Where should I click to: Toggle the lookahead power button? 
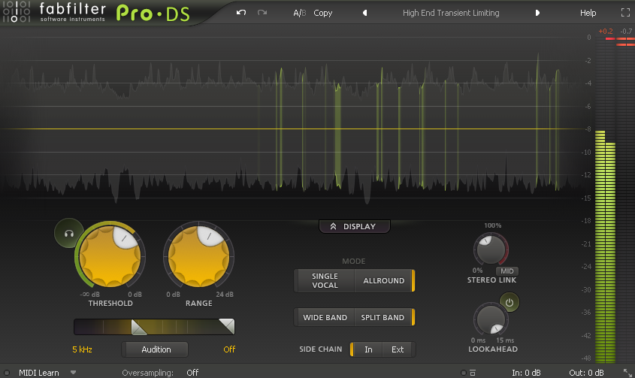point(510,303)
